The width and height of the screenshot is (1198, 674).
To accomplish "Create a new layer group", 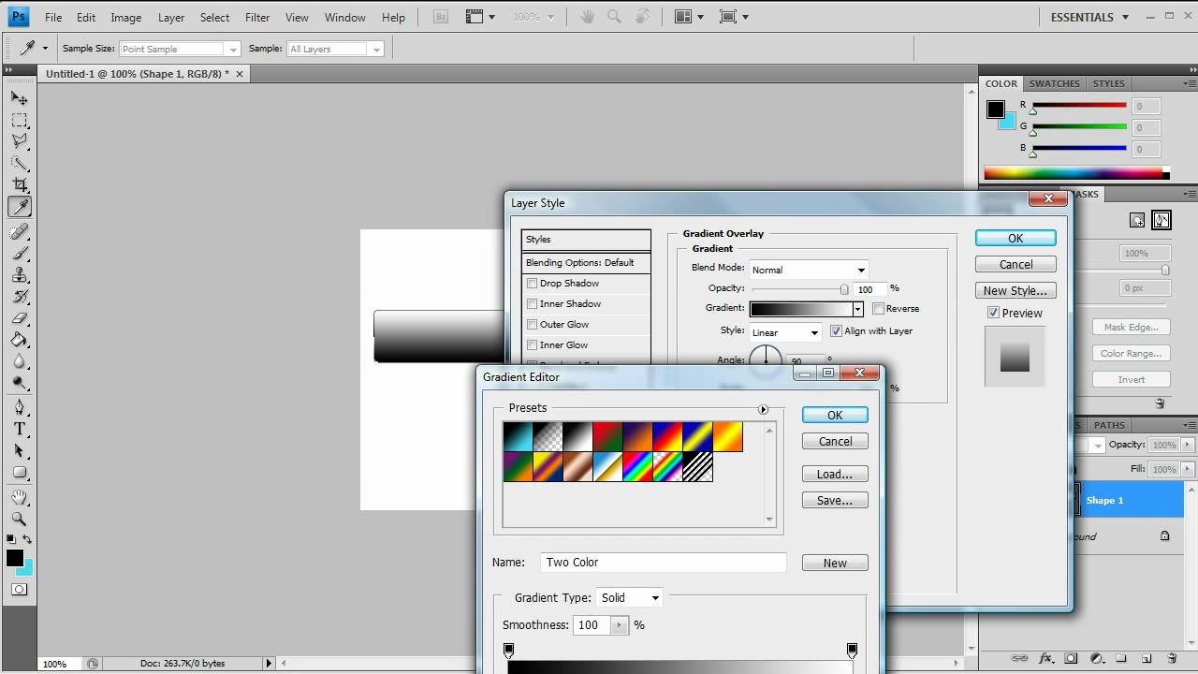I will click(x=1120, y=659).
